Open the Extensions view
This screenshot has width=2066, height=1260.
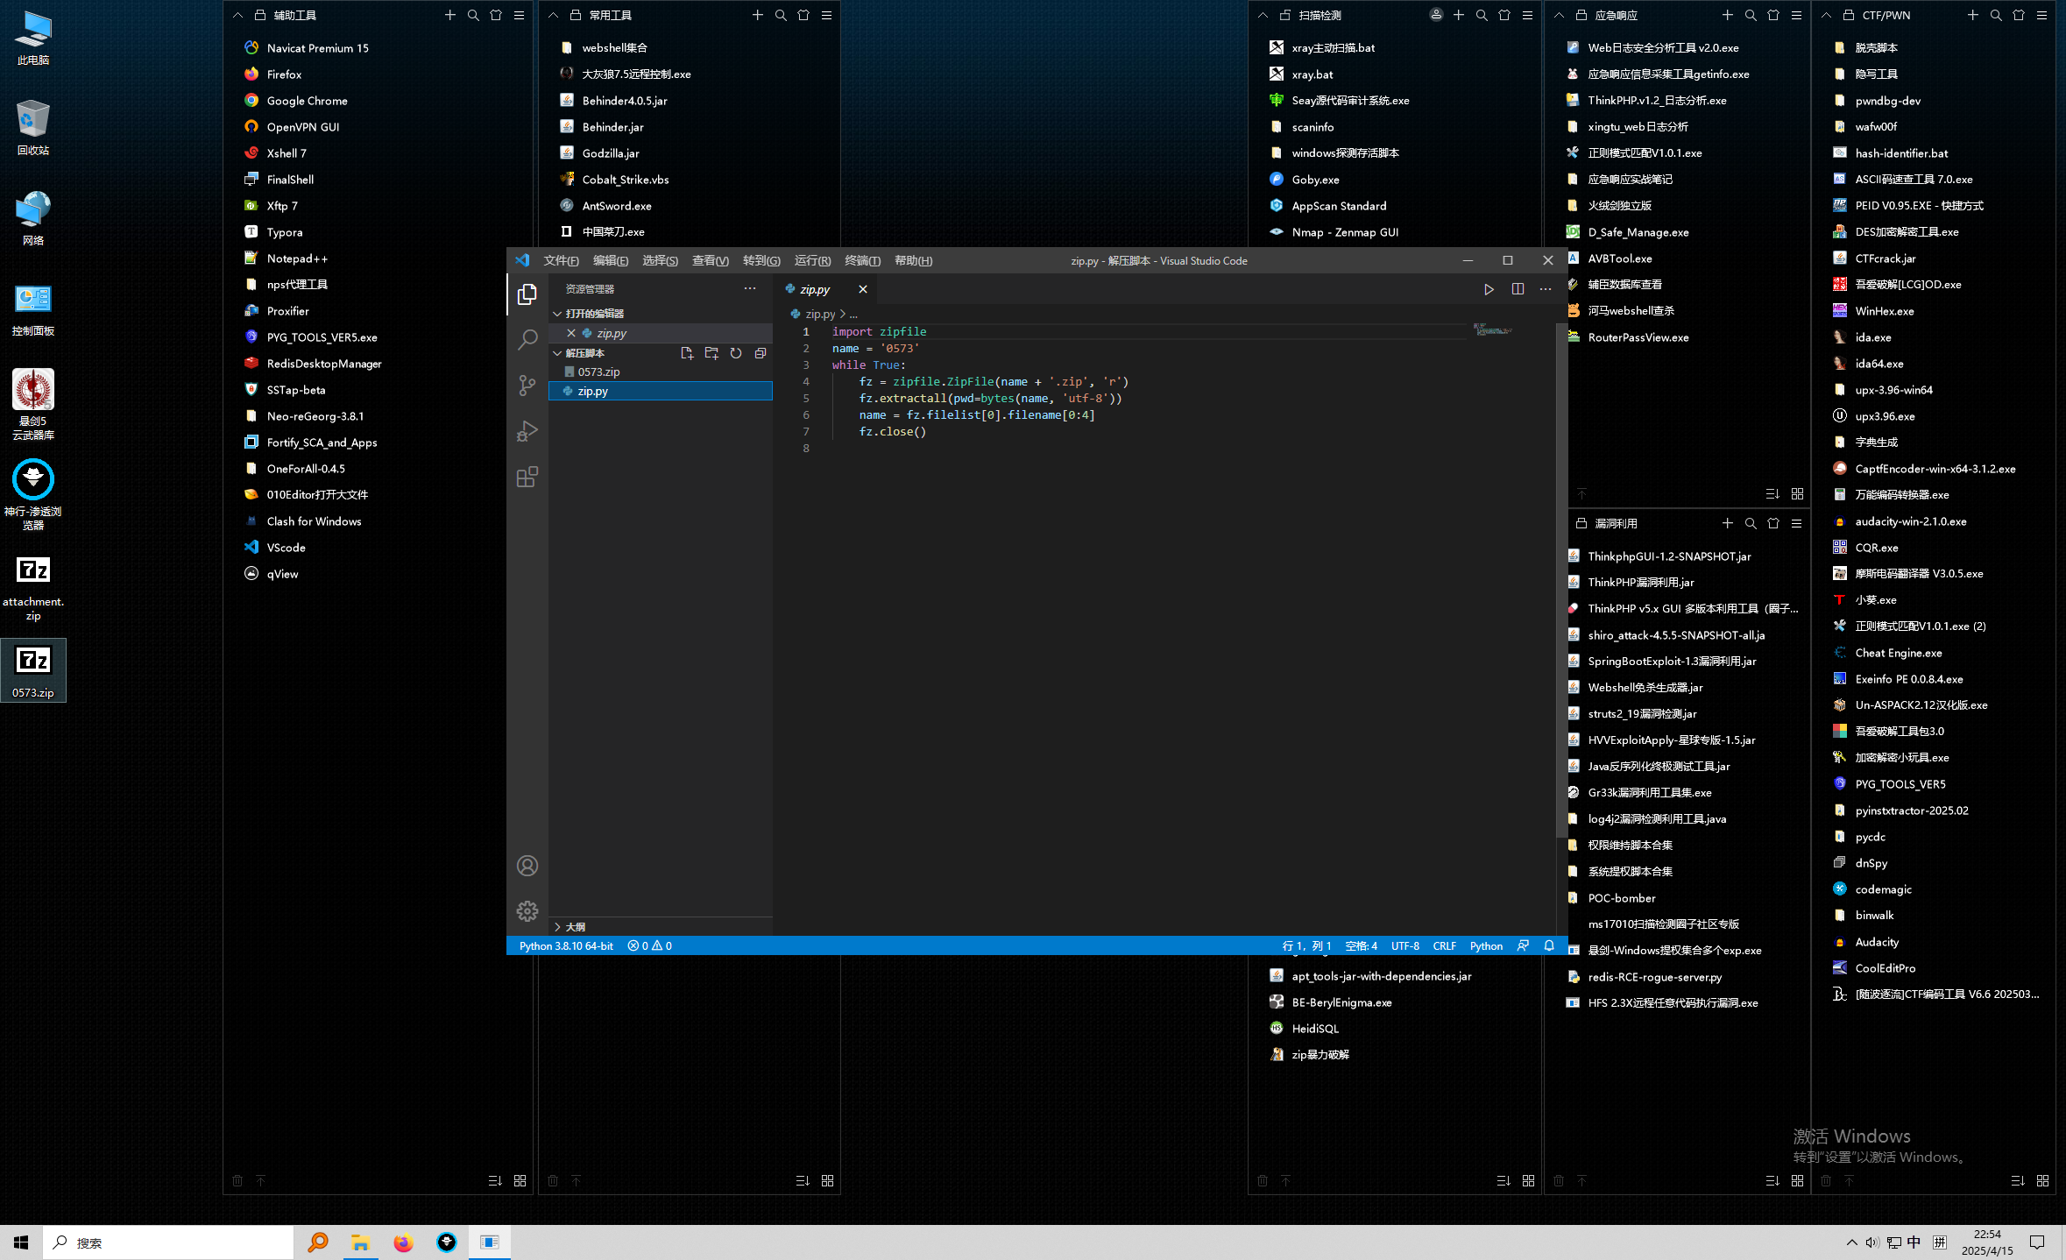[527, 478]
